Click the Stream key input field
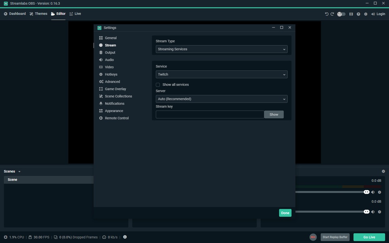 (210, 114)
